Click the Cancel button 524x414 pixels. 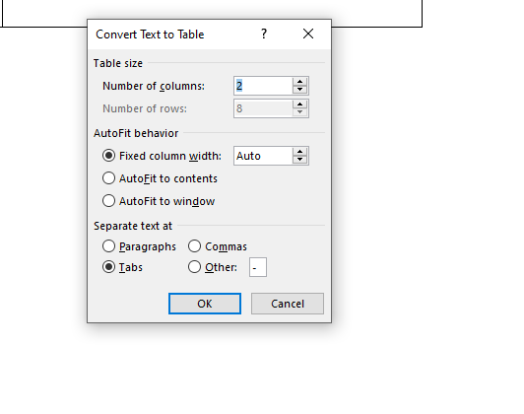[288, 304]
